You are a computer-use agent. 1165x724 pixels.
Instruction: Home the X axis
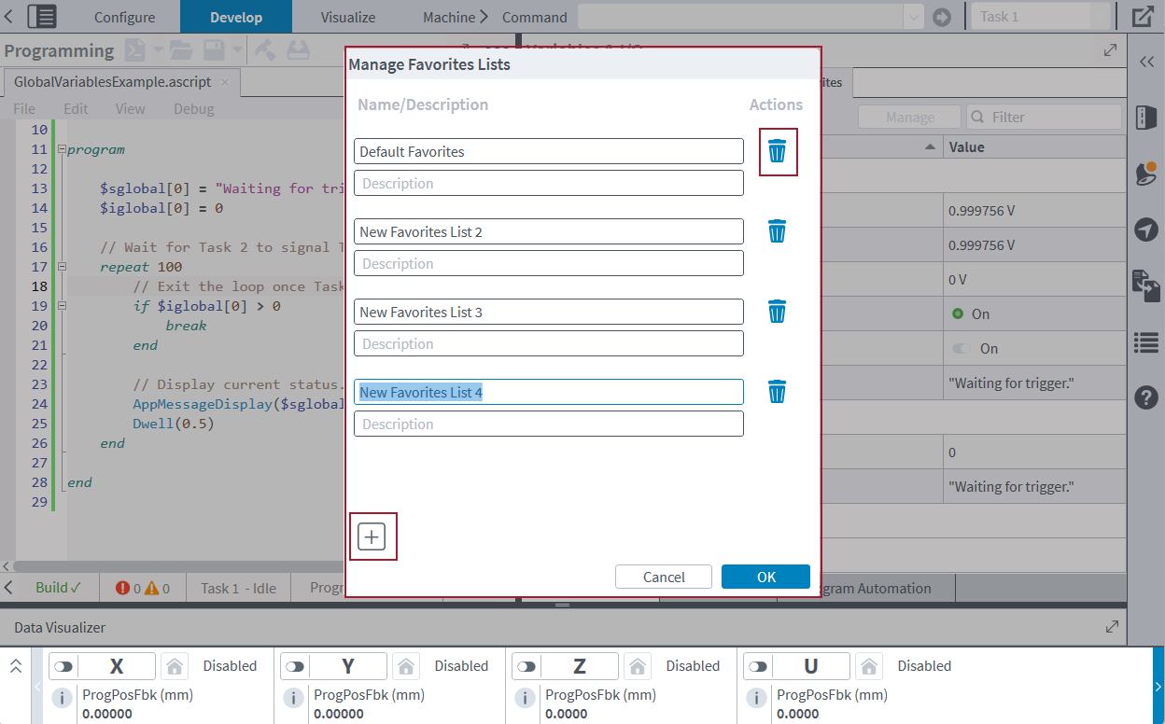[173, 666]
